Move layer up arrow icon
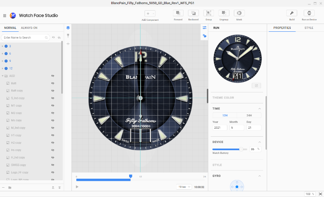Screen dimensions: 324x197 53,188
